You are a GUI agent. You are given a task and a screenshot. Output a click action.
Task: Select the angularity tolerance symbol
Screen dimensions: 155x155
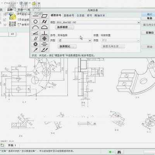click(36, 33)
